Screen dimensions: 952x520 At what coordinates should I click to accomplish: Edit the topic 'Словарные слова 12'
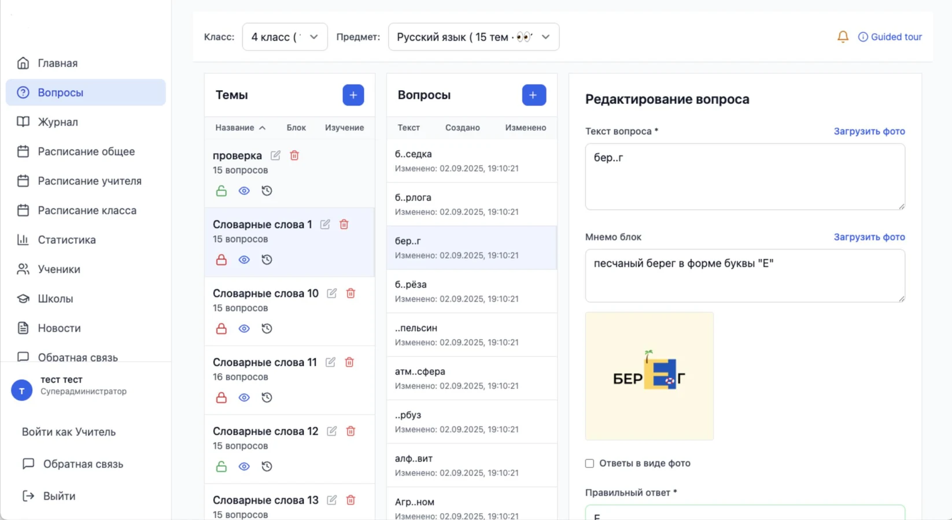tap(331, 431)
